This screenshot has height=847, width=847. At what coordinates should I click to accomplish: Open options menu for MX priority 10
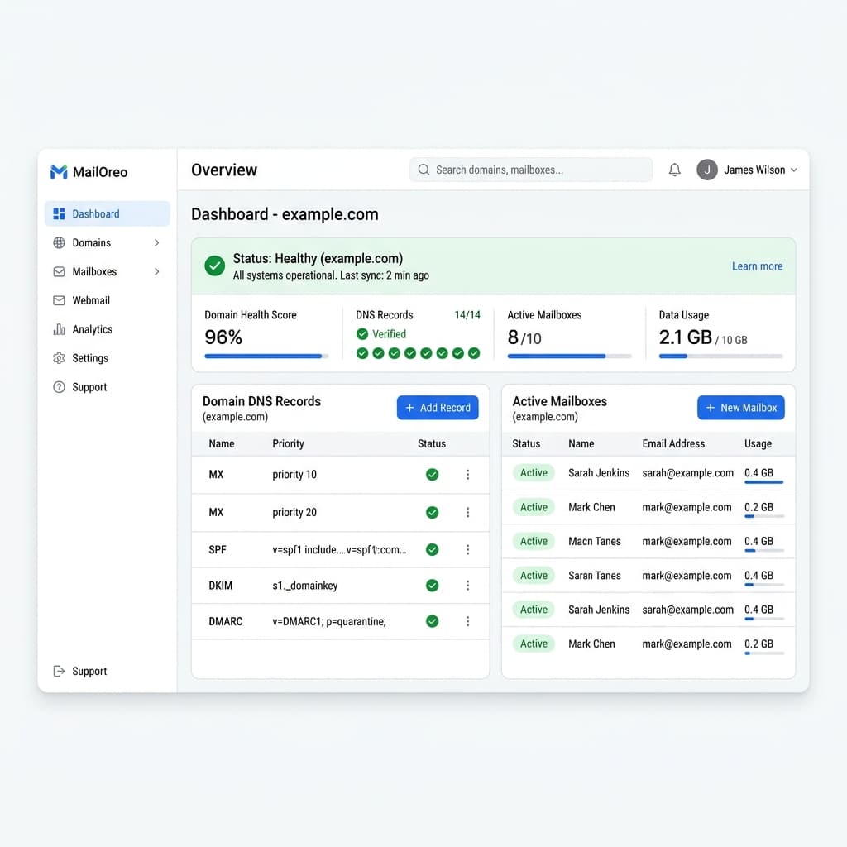point(468,474)
